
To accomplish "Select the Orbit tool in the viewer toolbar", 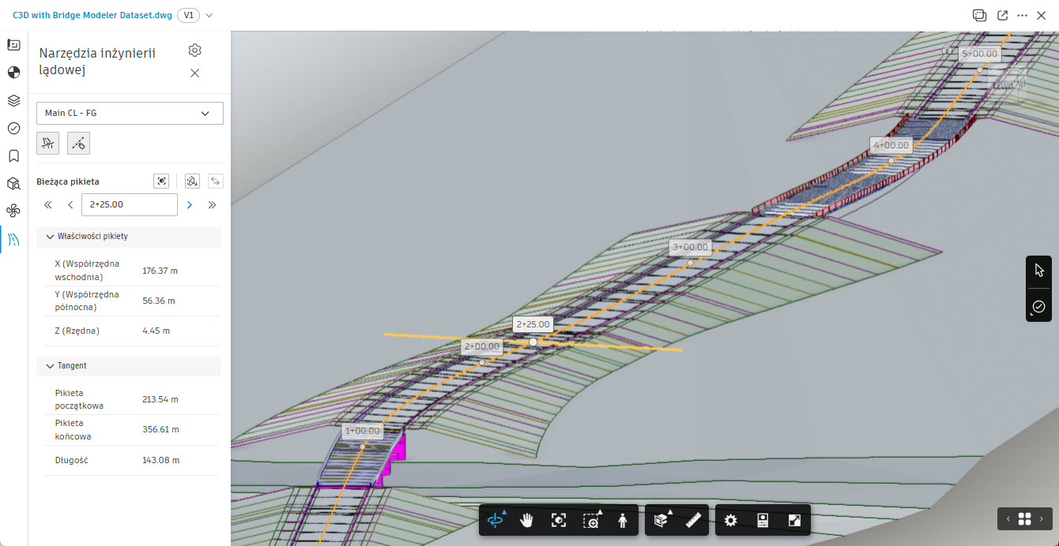I will tap(496, 521).
